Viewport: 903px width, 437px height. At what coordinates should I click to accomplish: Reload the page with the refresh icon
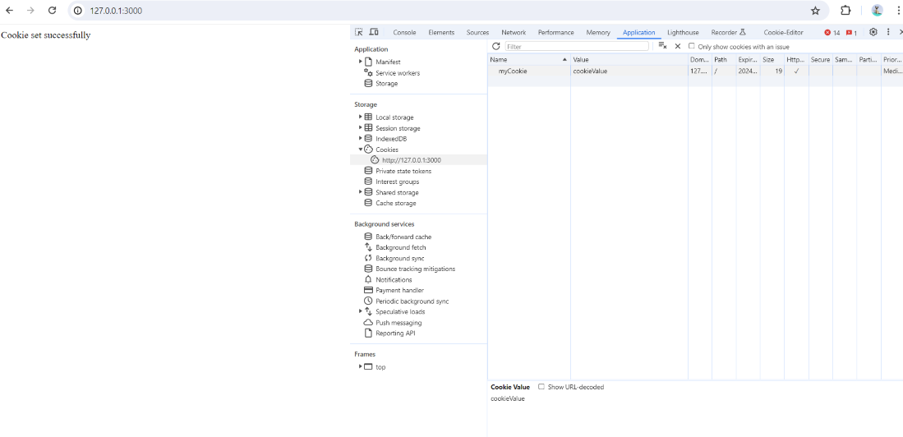52,11
